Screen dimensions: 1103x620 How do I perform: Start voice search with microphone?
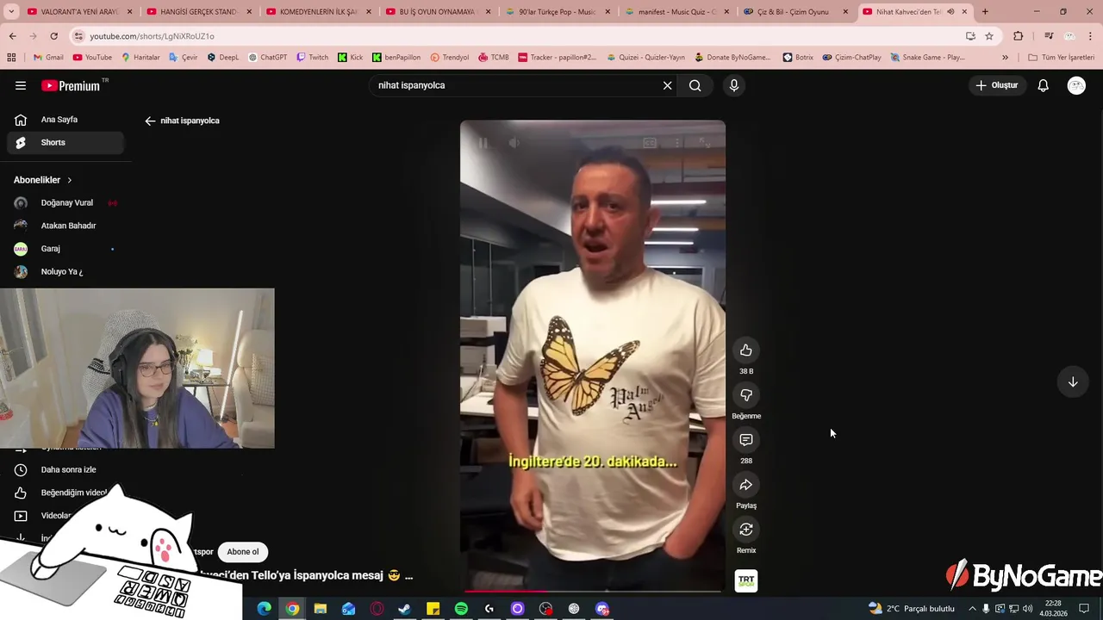734,85
